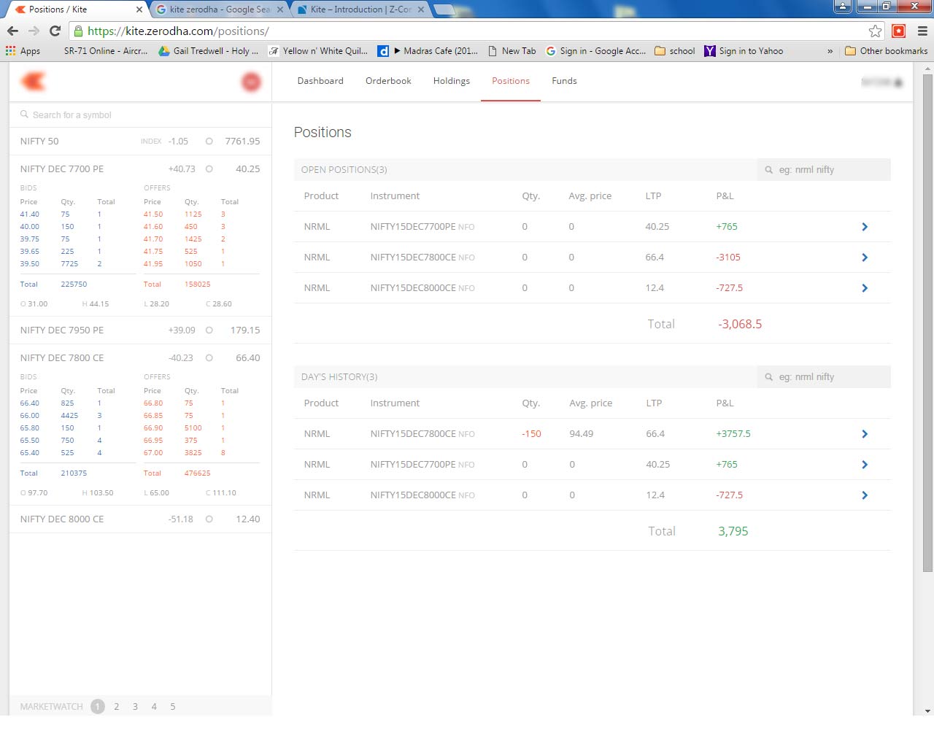Go to marketwatch page 2
Image resolution: width=934 pixels, height=747 pixels.
click(117, 707)
